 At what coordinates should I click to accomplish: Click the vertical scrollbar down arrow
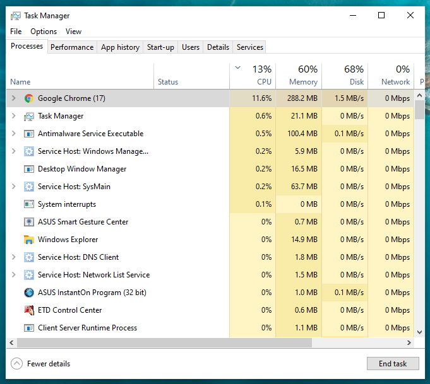tap(419, 332)
